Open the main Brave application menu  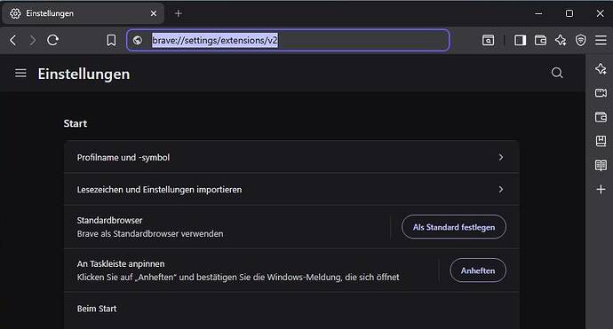pyautogui.click(x=601, y=40)
